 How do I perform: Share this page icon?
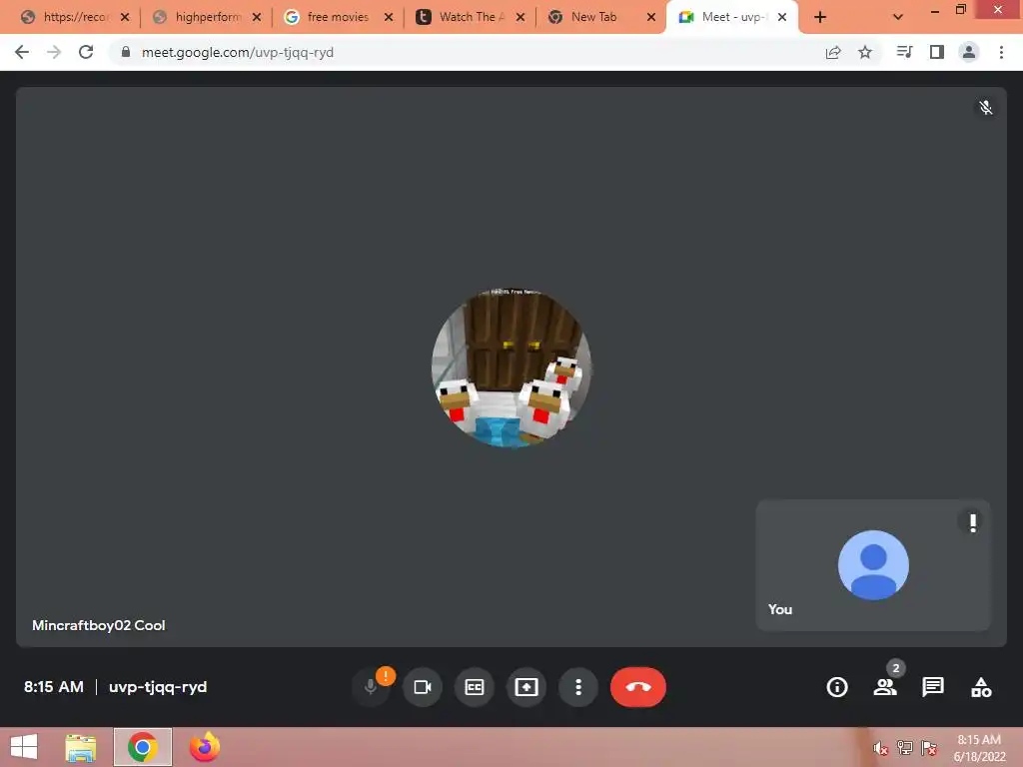(x=833, y=52)
